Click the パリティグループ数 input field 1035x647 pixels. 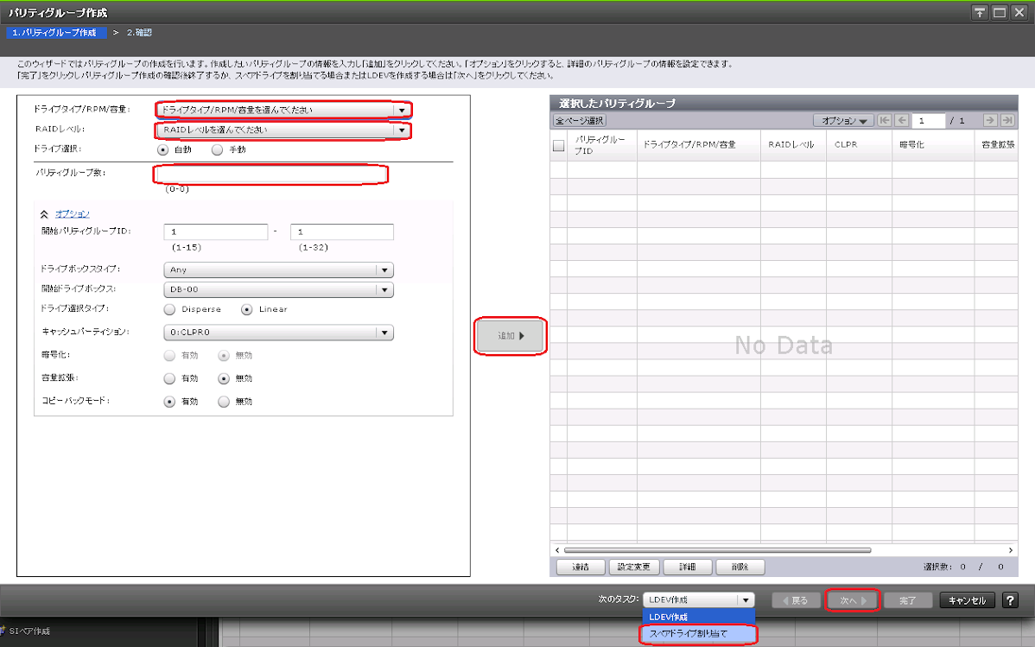coord(271,174)
